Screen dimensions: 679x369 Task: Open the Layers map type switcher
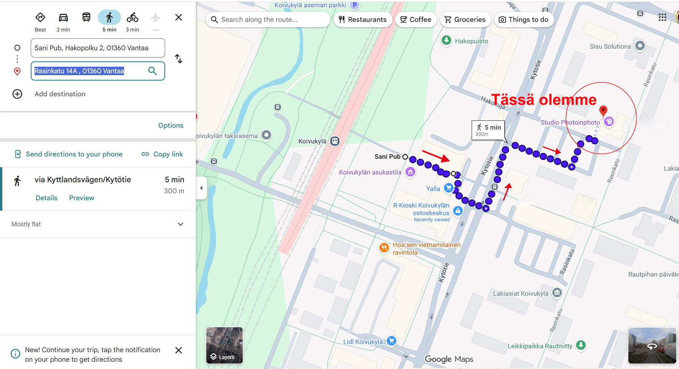click(x=224, y=345)
